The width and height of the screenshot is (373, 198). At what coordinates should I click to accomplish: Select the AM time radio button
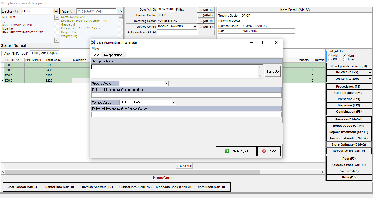point(330,56)
